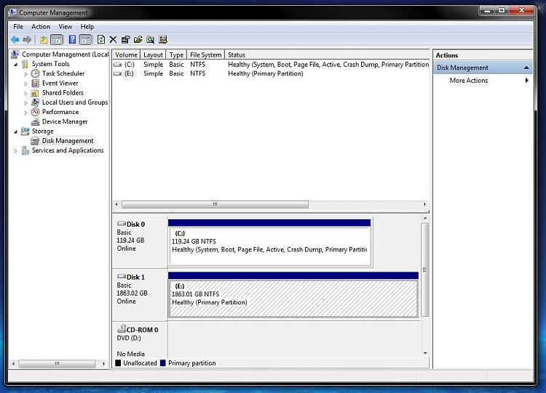Sort by the Layout column header
The height and width of the screenshot is (393, 546).
point(153,54)
